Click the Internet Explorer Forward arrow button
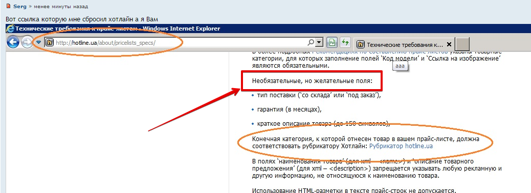The height and width of the screenshot is (193, 531). point(27,42)
